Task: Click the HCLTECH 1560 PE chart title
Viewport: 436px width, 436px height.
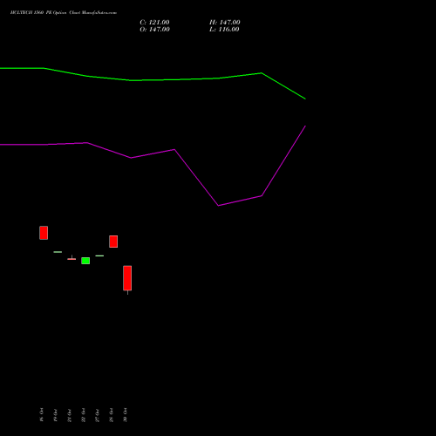Action: [x=64, y=12]
